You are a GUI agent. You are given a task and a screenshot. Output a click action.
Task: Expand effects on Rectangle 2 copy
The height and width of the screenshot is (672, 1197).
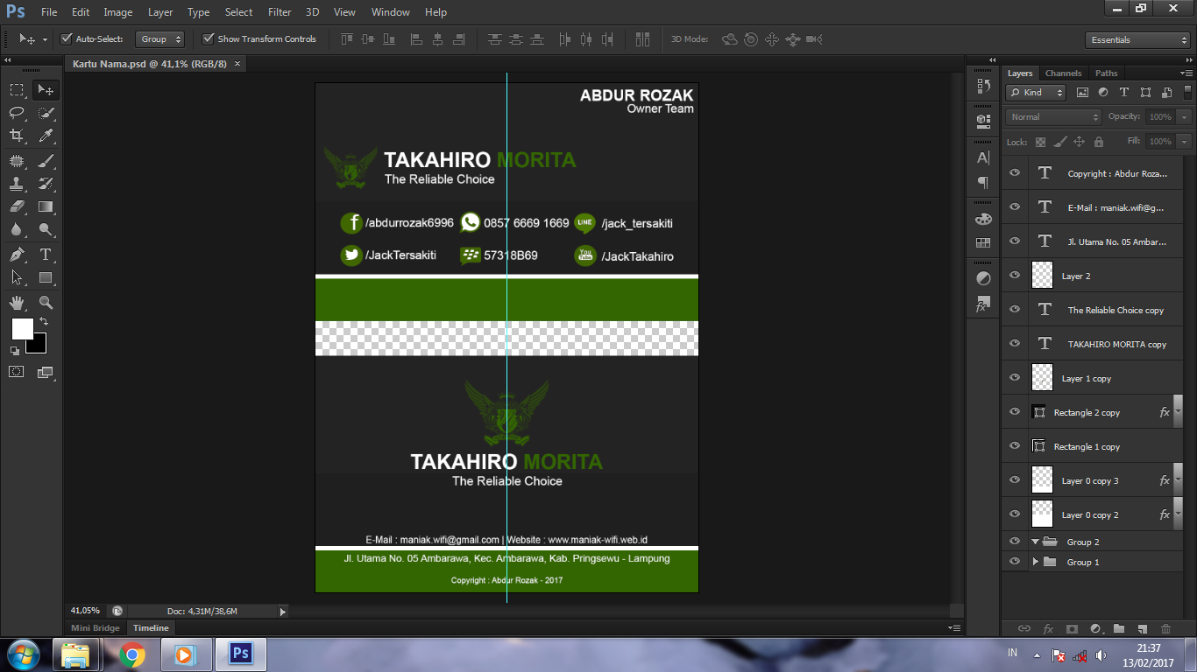(x=1179, y=412)
